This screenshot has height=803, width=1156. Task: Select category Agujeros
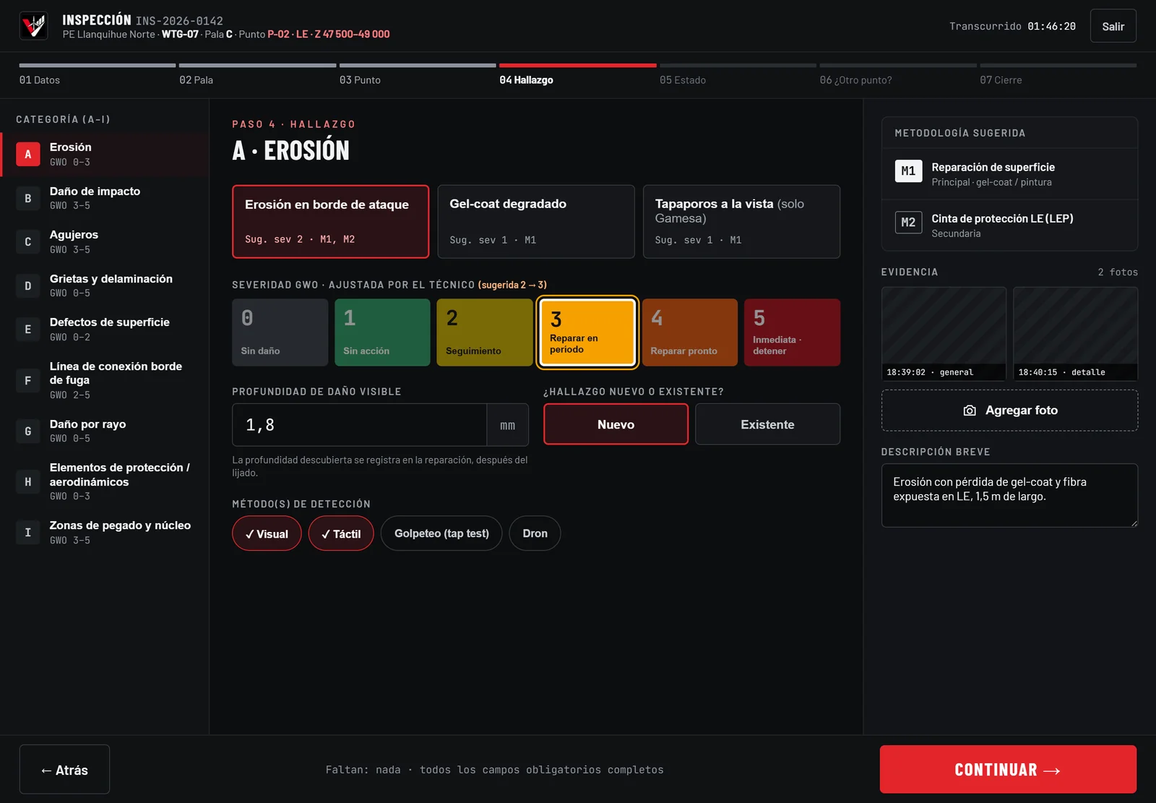(105, 241)
